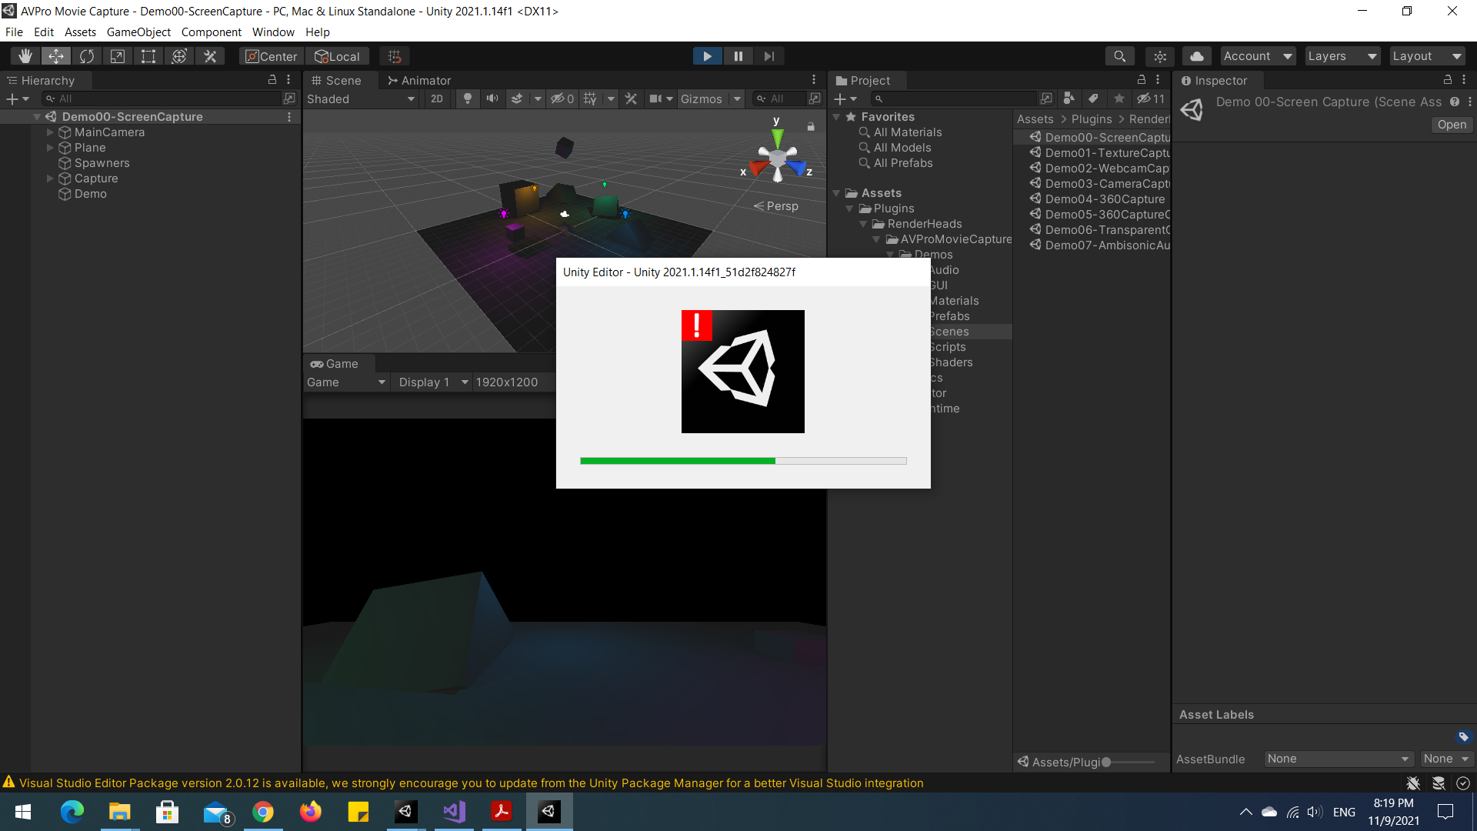Select the Move tool
Image resolution: width=1477 pixels, height=831 pixels.
[x=56, y=55]
